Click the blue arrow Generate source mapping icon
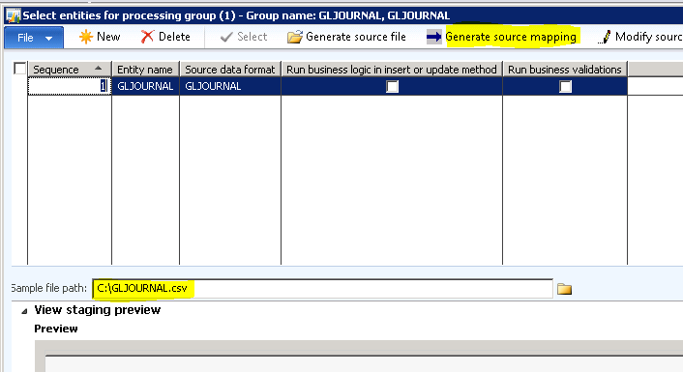The height and width of the screenshot is (372, 683). click(433, 37)
